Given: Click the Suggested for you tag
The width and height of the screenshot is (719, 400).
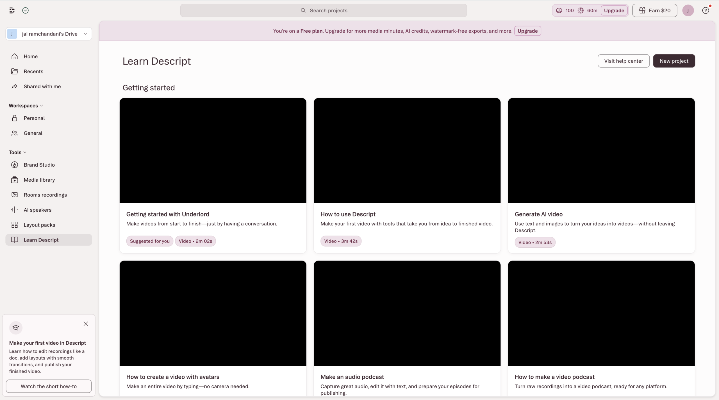Looking at the screenshot, I should coord(150,241).
